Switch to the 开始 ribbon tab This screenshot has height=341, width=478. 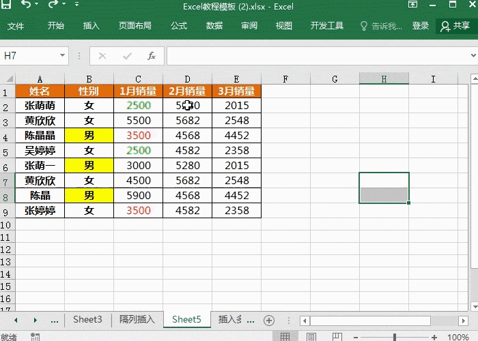tap(56, 26)
